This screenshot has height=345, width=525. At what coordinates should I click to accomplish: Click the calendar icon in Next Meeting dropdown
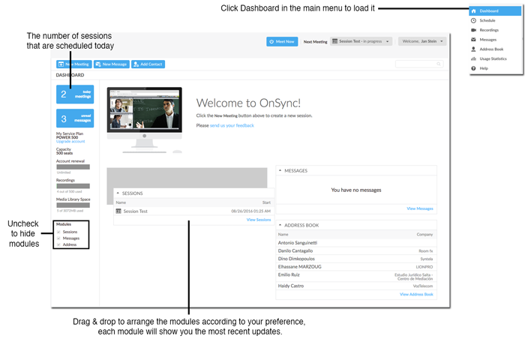pos(334,41)
